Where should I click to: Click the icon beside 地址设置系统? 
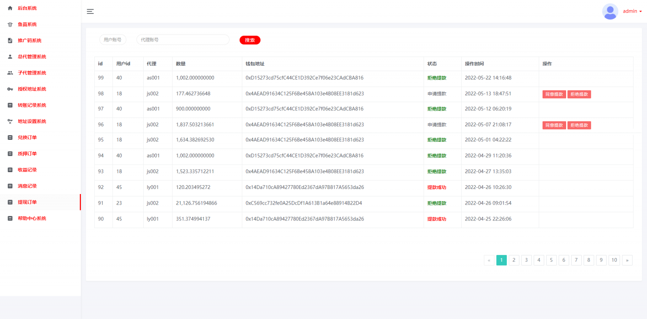point(10,122)
